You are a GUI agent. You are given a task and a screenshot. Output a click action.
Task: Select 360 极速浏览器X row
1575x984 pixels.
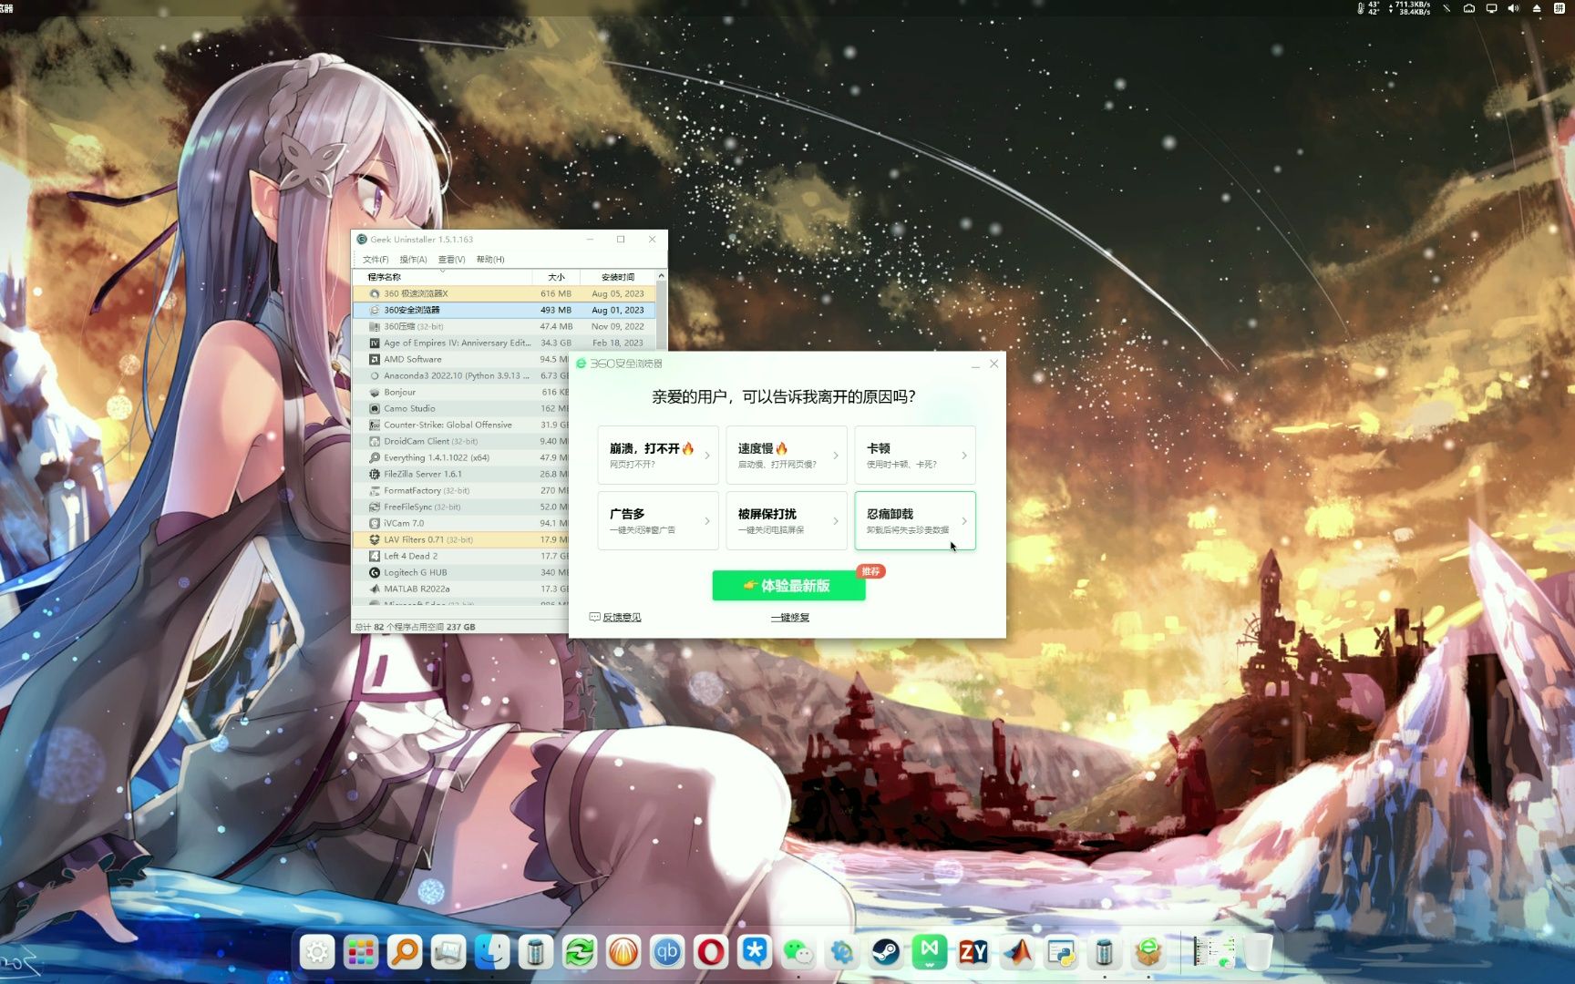[x=504, y=293]
